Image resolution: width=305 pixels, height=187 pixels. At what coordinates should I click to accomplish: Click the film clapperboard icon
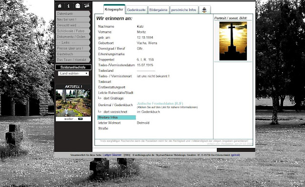point(87,6)
